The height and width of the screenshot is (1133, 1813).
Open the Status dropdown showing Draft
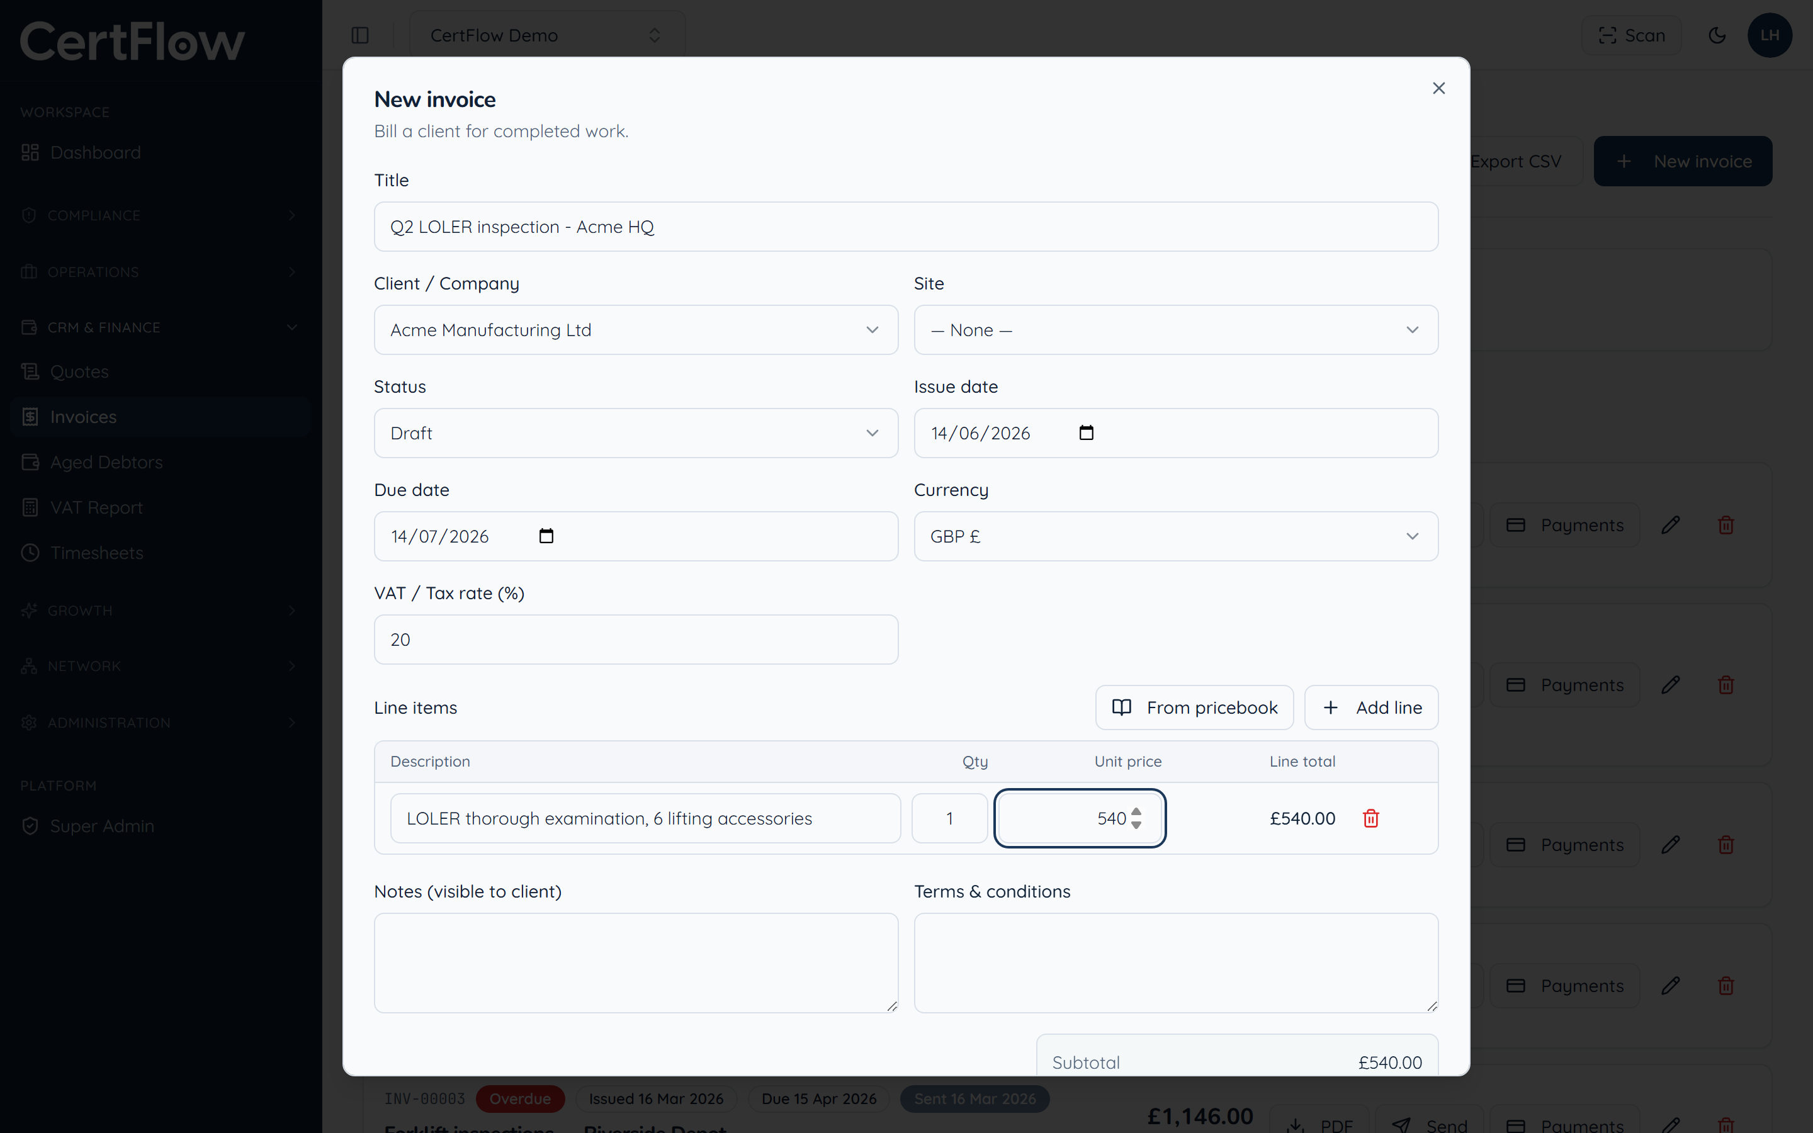(636, 433)
